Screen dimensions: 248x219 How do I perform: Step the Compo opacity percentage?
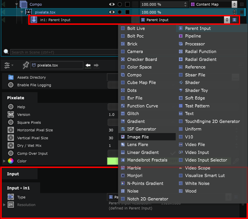tap(185, 4)
